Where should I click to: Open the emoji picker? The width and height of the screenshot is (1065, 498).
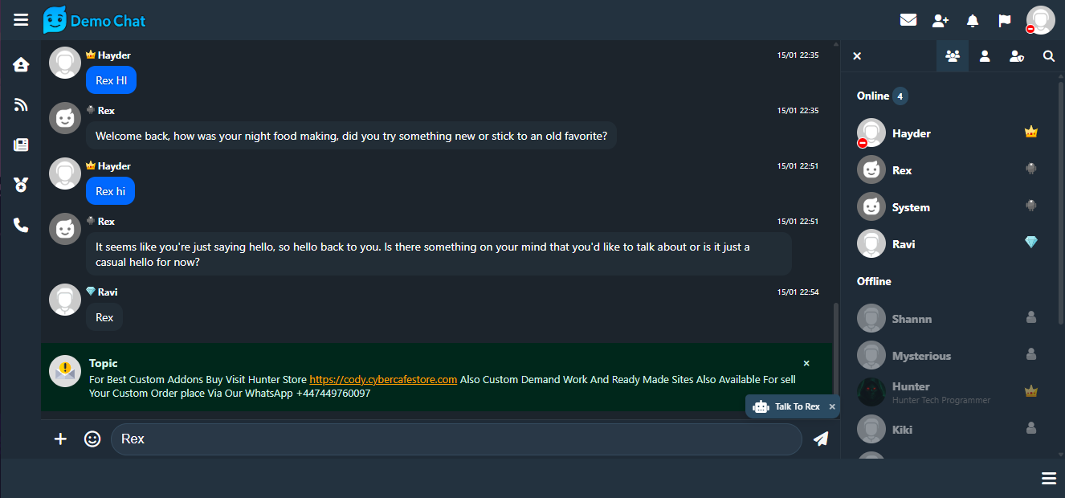coord(92,439)
